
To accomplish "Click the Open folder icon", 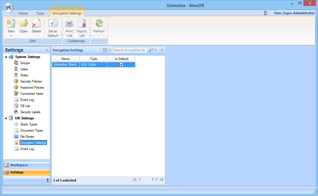I will point(23,23).
